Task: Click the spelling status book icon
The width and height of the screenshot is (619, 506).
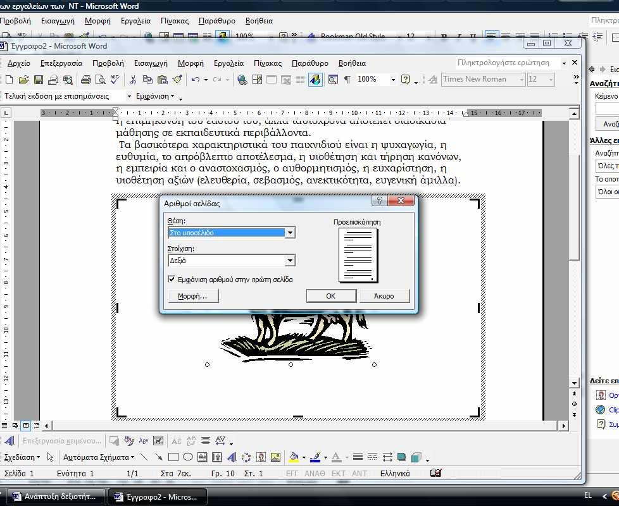Action: tap(436, 473)
